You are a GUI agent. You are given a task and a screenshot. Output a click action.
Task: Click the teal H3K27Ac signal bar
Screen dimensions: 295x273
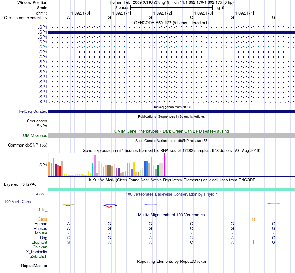pos(171,189)
